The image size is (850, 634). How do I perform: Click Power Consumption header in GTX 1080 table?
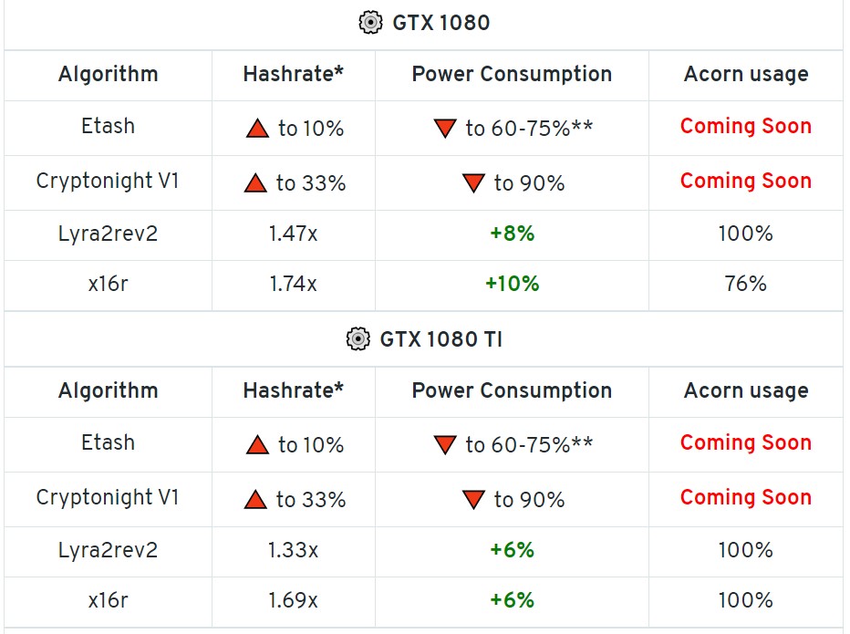coord(512,75)
